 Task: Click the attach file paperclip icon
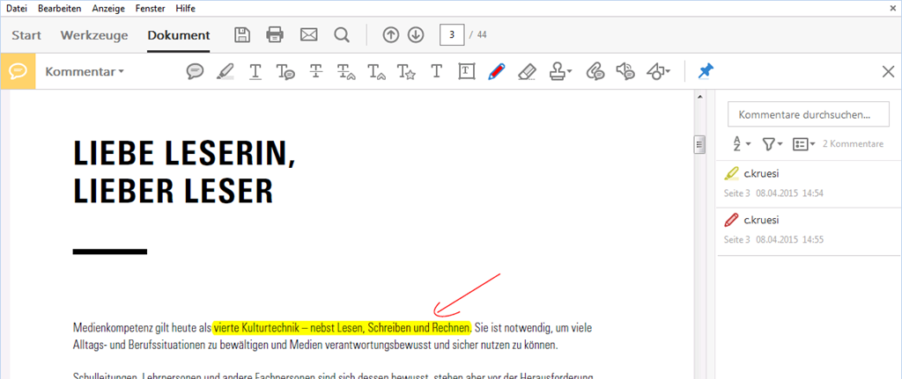pos(595,71)
